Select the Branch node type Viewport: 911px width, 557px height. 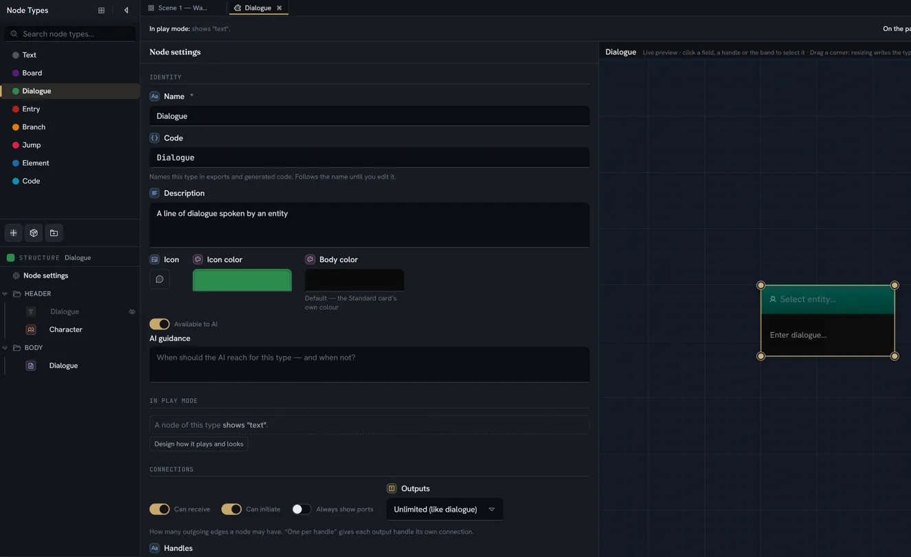pyautogui.click(x=70, y=127)
